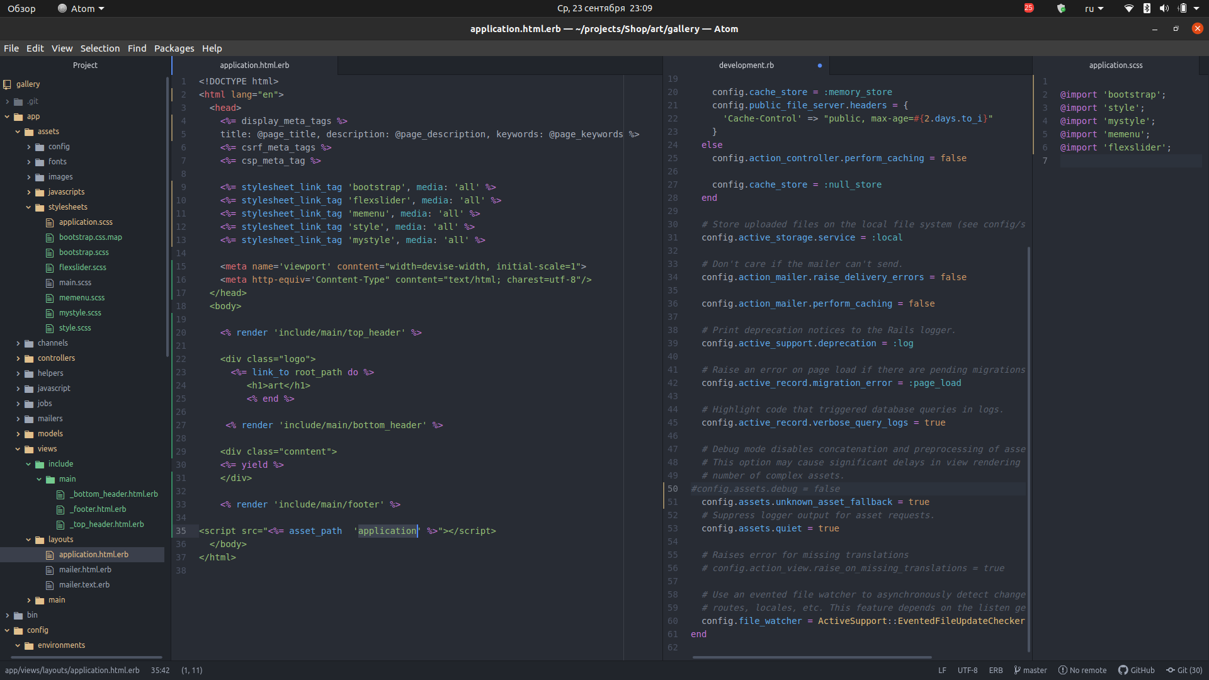
Task: Open the top-bar system menu arrow
Action: point(1196,9)
